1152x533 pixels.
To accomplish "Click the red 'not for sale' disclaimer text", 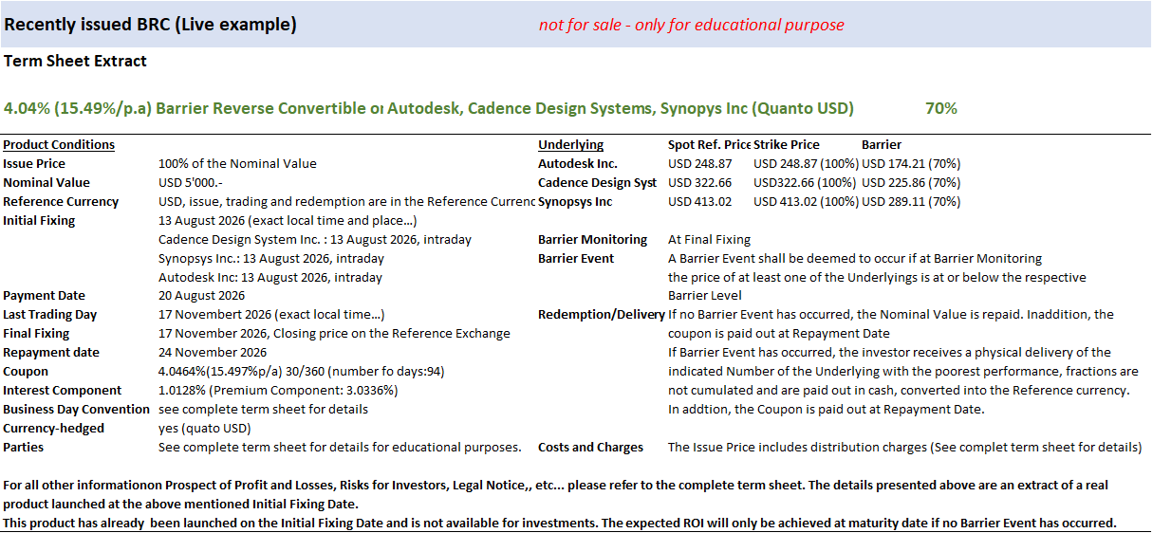I will pos(691,25).
